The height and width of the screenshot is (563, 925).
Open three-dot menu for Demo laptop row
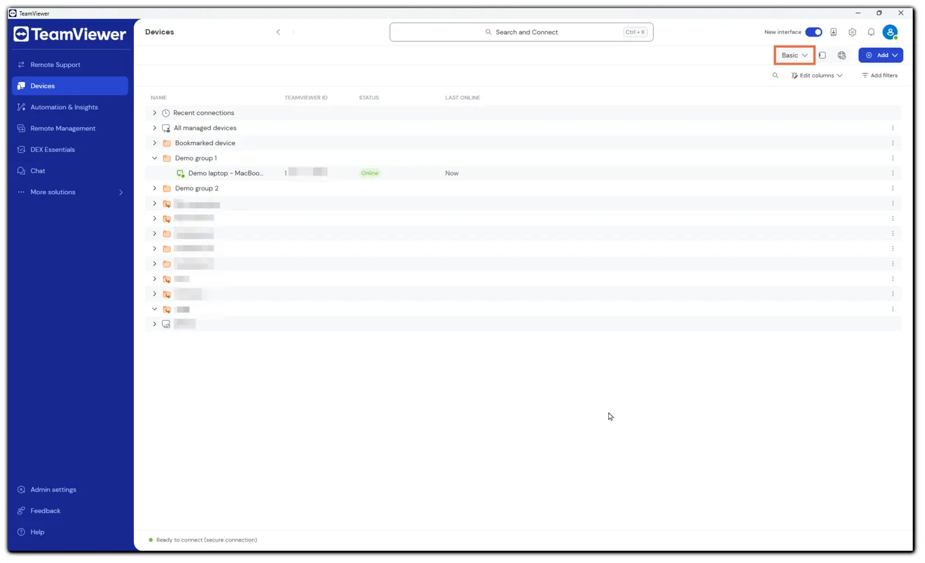coord(892,173)
